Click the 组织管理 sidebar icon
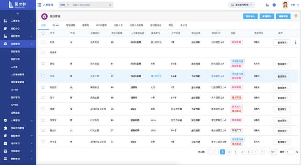The width and height of the screenshot is (301, 165). click(5, 36)
